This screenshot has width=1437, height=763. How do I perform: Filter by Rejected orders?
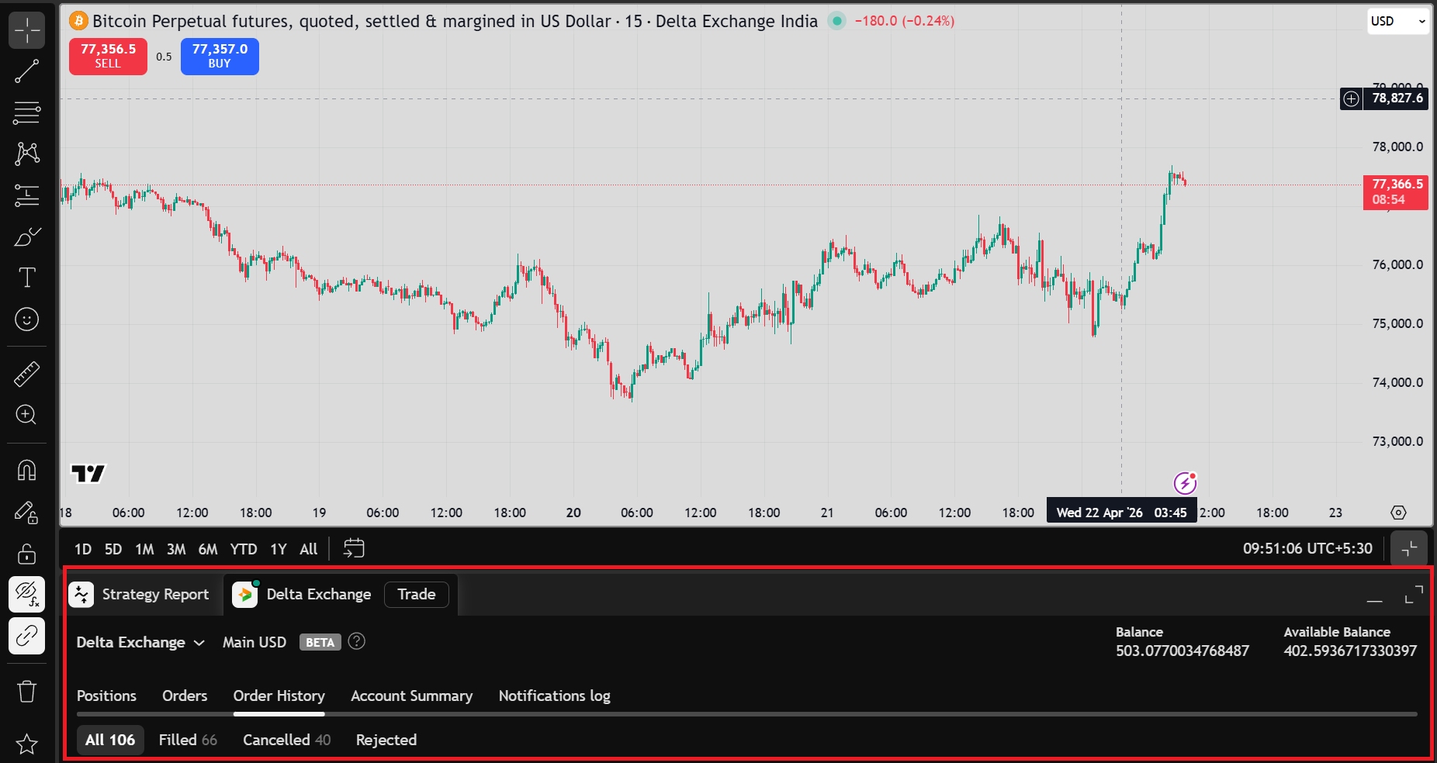(386, 740)
